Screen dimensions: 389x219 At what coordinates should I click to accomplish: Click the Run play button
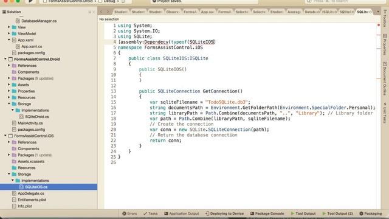tap(30, 1)
